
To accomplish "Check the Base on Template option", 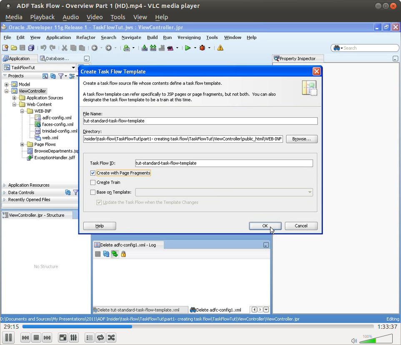I will (93, 192).
